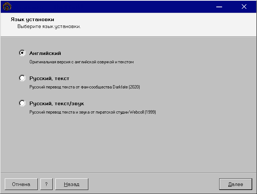Click the empty gray area below options
257x194 pixels.
click(129, 144)
